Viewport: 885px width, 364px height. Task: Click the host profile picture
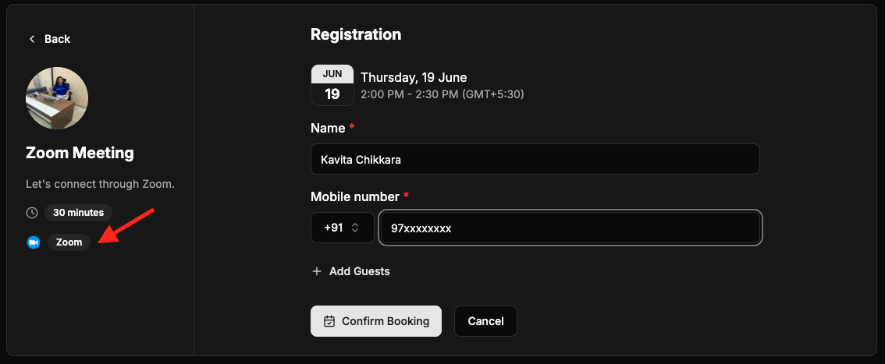(x=57, y=98)
